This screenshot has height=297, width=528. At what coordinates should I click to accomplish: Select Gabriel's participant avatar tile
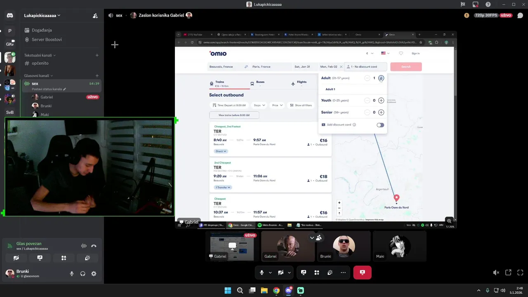(288, 246)
